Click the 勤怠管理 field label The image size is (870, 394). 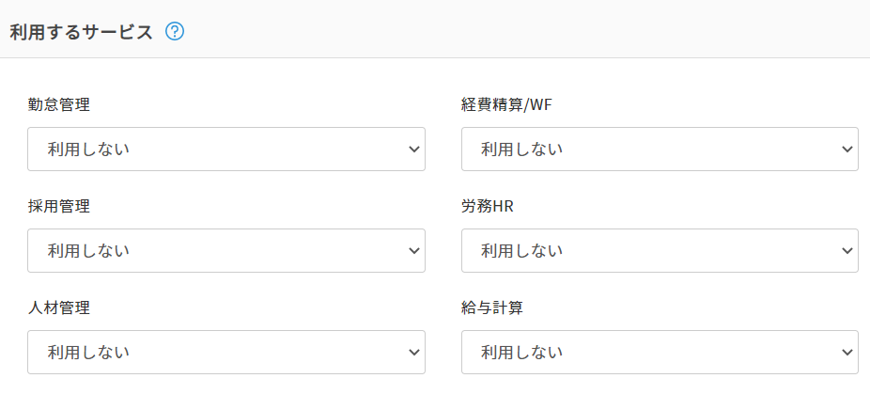[59, 104]
